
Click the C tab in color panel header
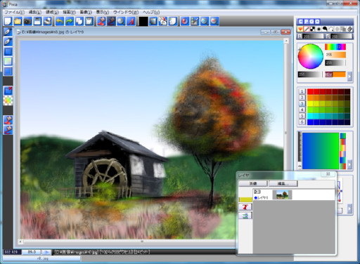click(300, 22)
